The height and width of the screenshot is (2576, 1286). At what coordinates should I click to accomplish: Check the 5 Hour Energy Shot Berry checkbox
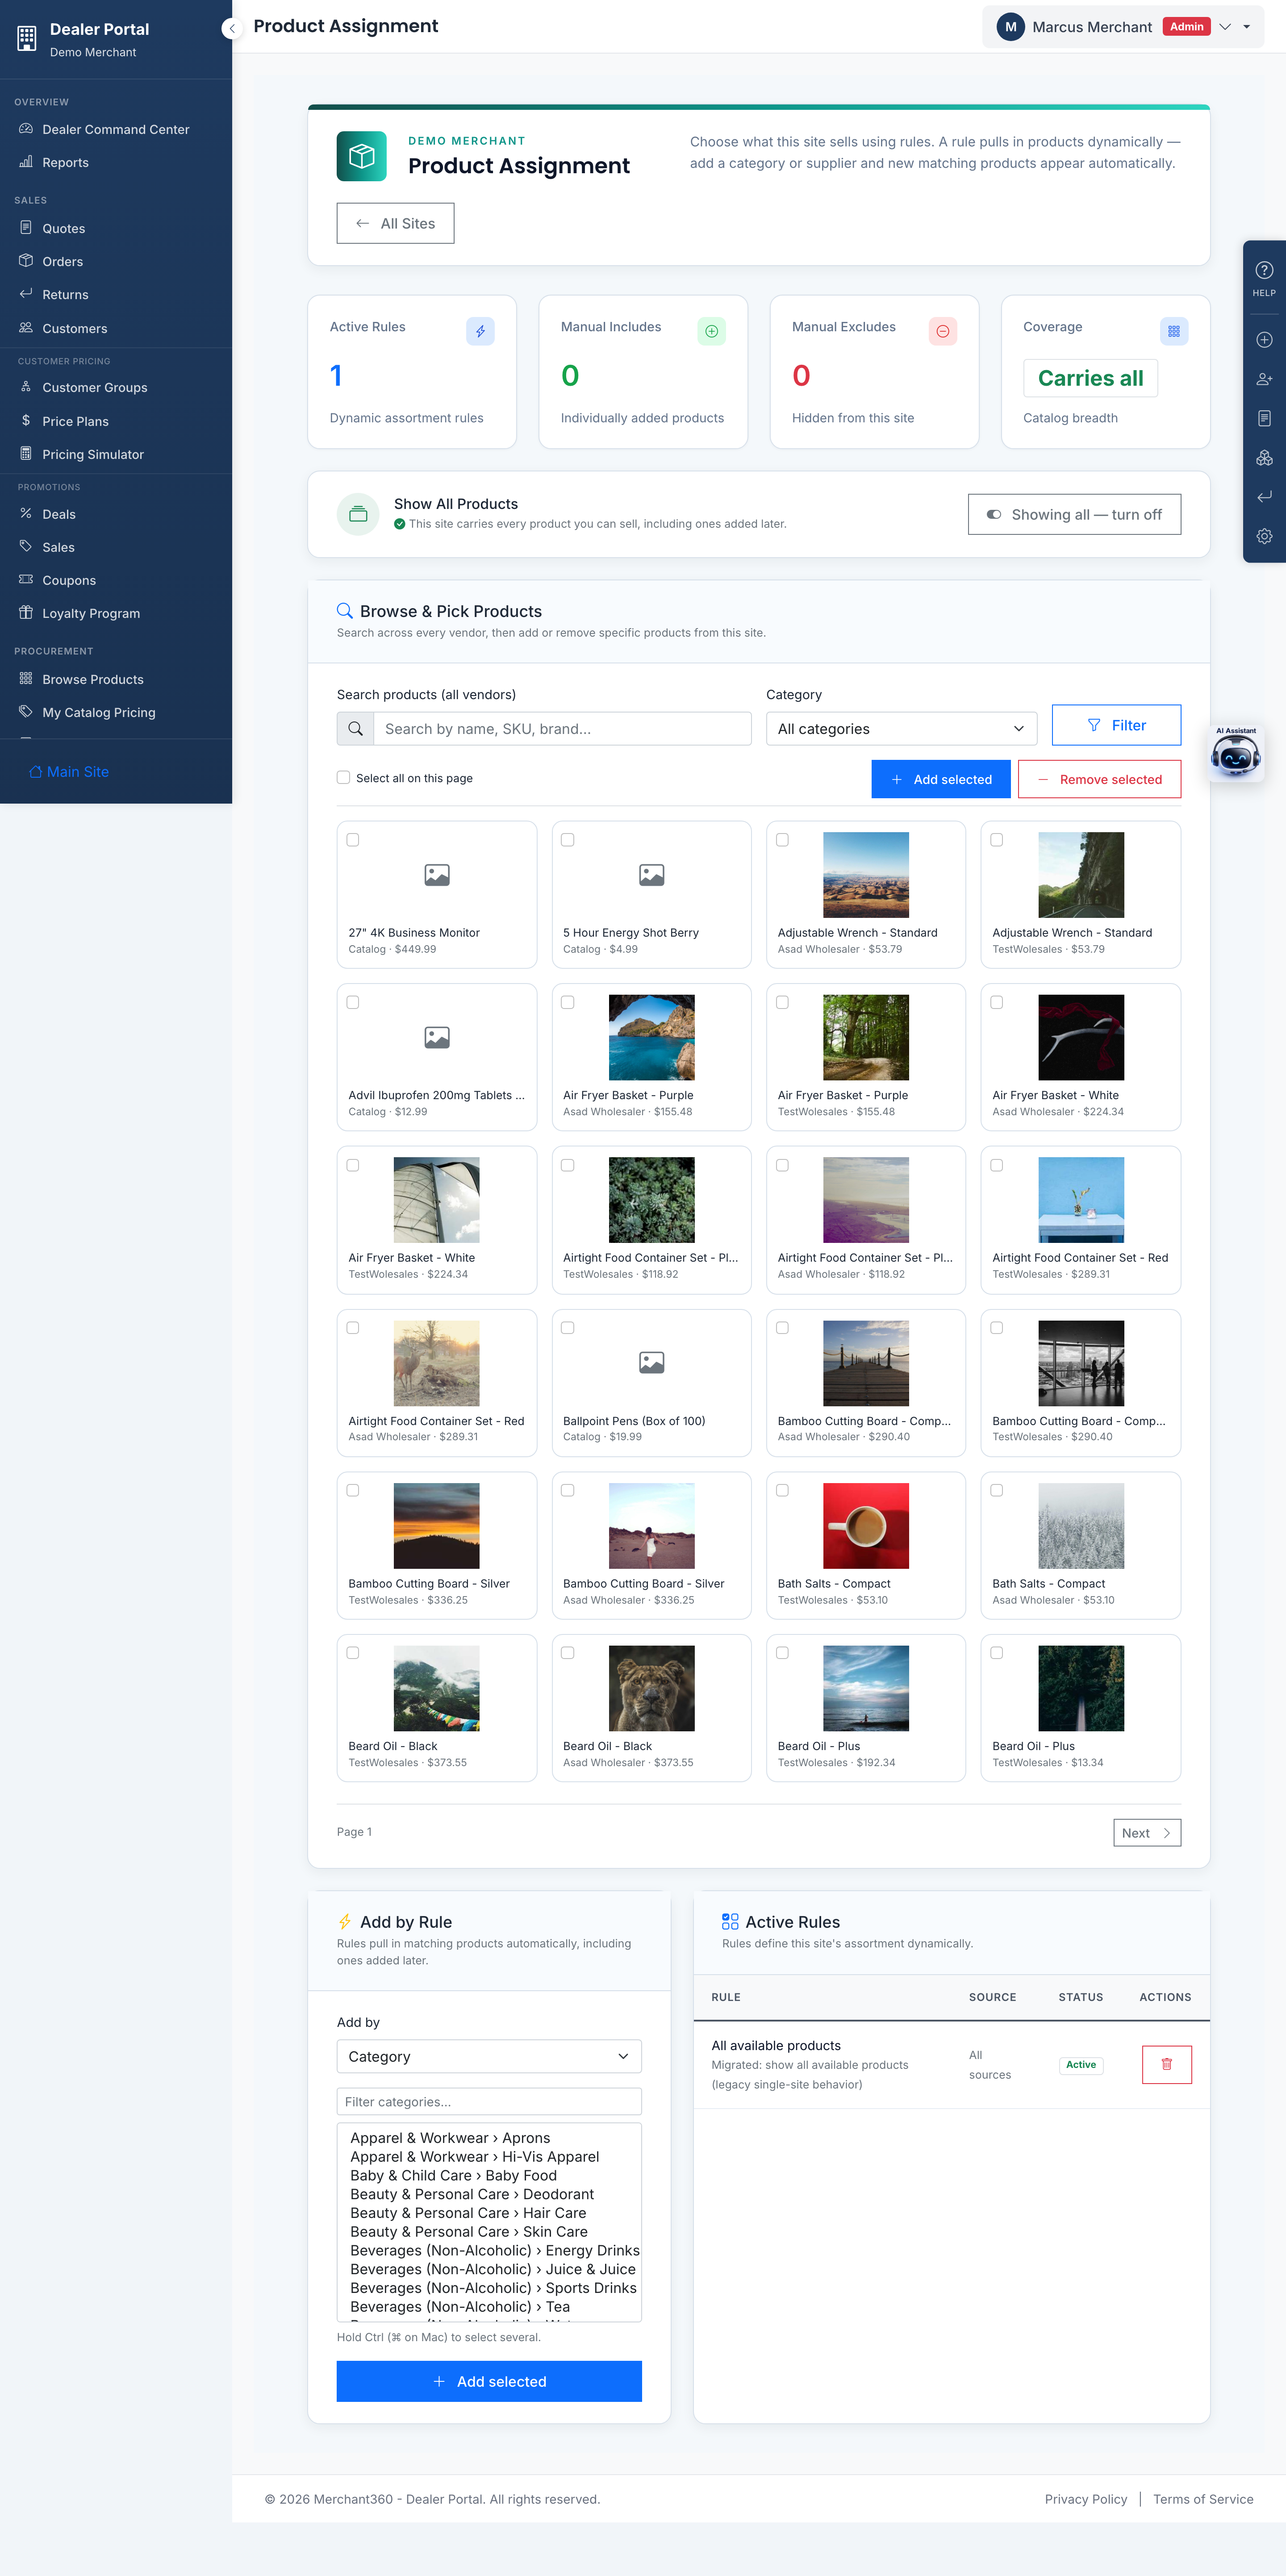[x=567, y=840]
